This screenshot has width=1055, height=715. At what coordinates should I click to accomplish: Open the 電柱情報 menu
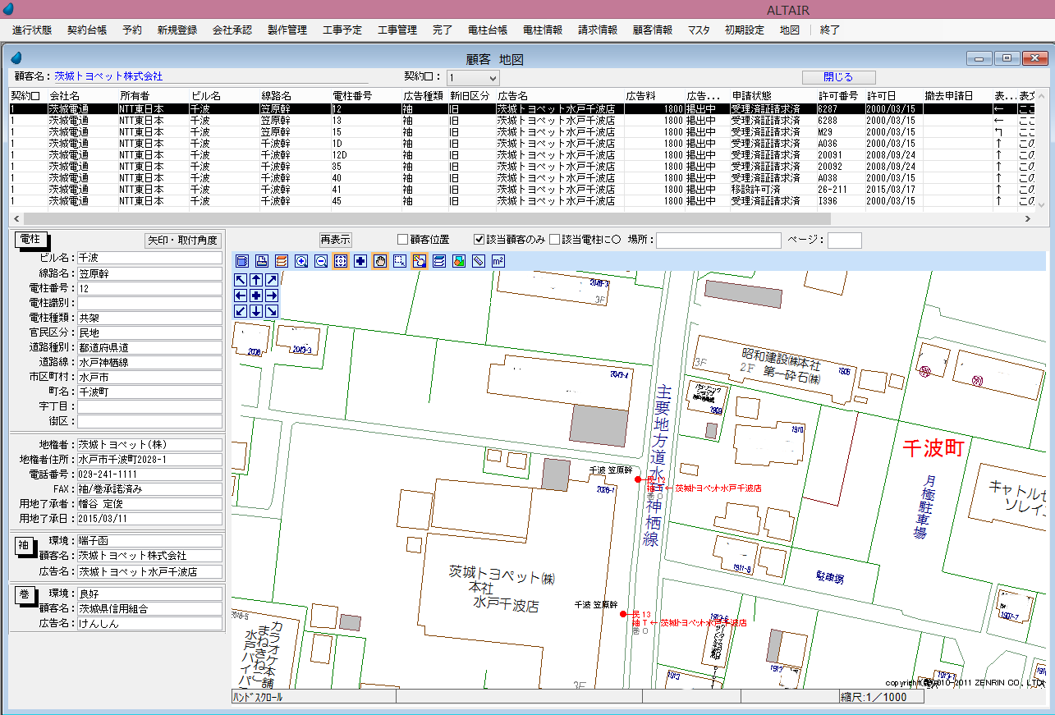tap(543, 30)
